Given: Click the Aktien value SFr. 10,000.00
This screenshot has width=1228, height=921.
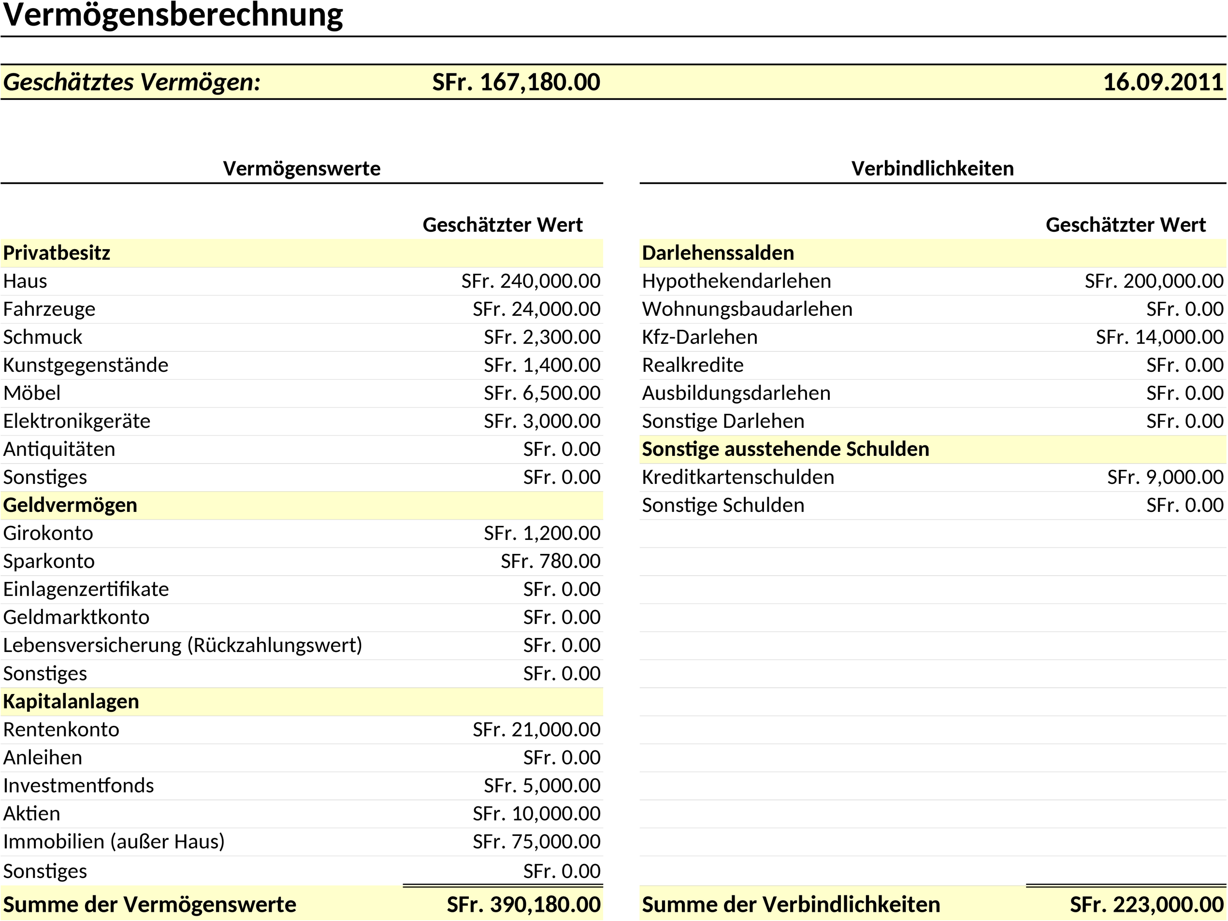Looking at the screenshot, I should (536, 814).
